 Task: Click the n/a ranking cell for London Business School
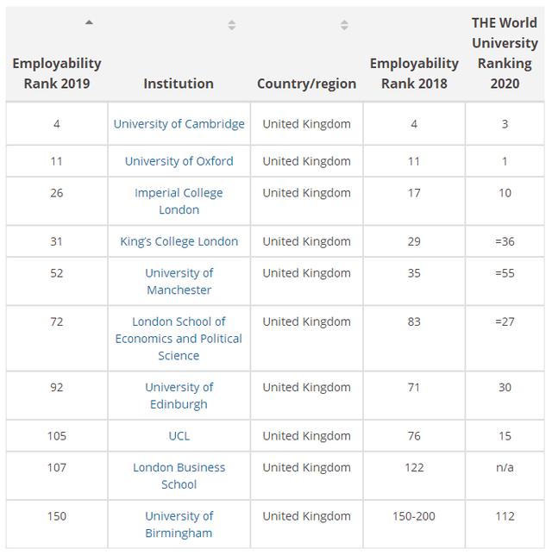(505, 468)
